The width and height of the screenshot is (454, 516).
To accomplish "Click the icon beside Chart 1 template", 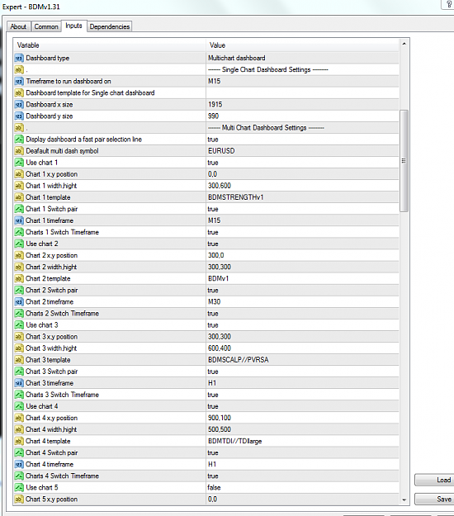I will tap(19, 197).
